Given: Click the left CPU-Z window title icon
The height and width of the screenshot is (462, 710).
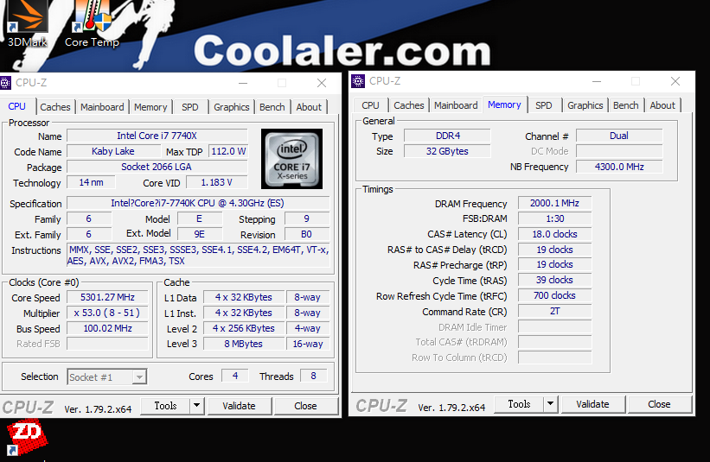Looking at the screenshot, I should (5, 83).
